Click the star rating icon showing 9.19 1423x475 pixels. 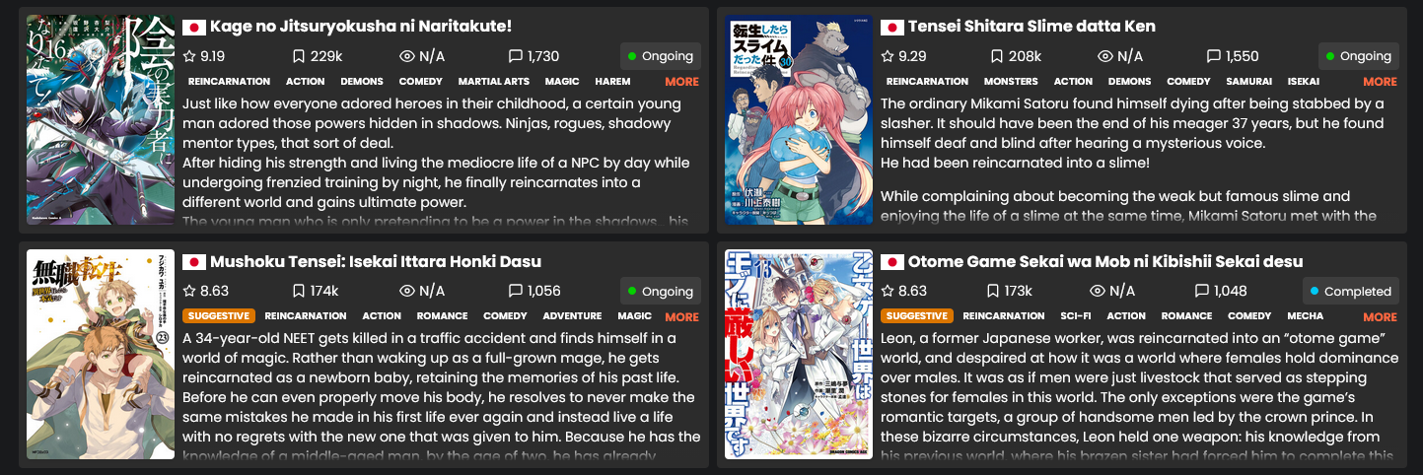[189, 56]
